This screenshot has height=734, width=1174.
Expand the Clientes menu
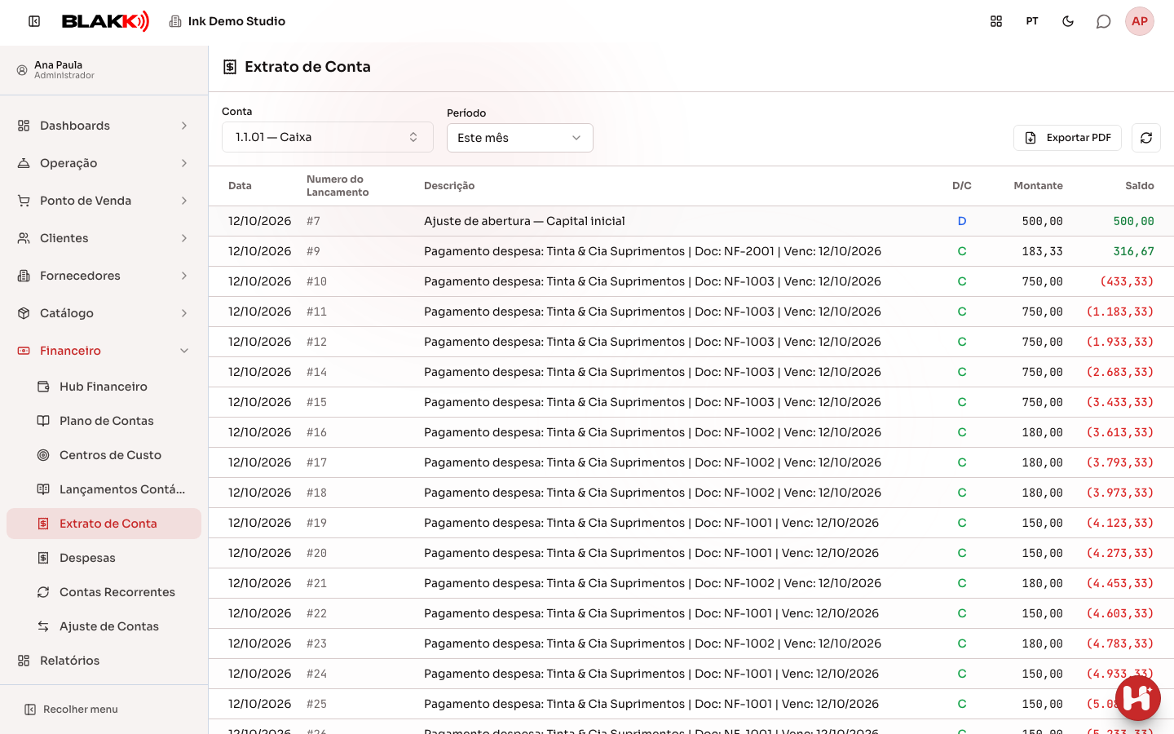point(104,238)
